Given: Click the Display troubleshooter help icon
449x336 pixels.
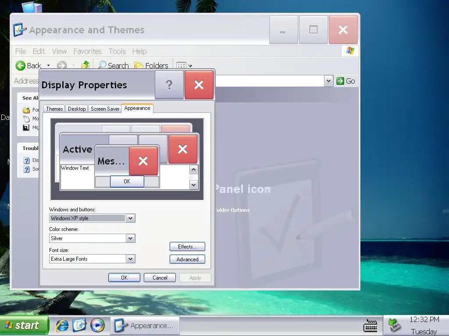Looking at the screenshot, I should 26,161.
